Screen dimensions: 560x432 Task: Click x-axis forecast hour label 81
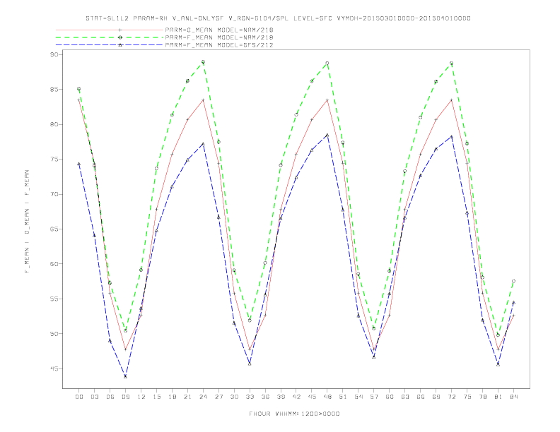tap(498, 397)
